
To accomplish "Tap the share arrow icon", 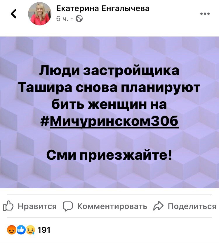I will pos(159,206).
